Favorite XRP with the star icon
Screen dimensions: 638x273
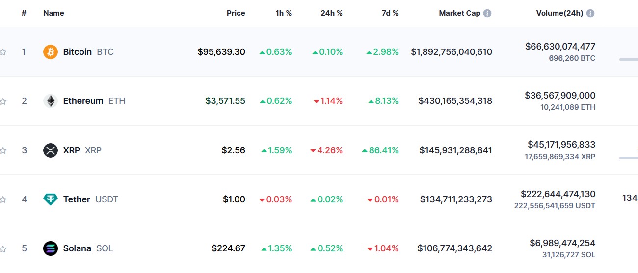tap(3, 150)
